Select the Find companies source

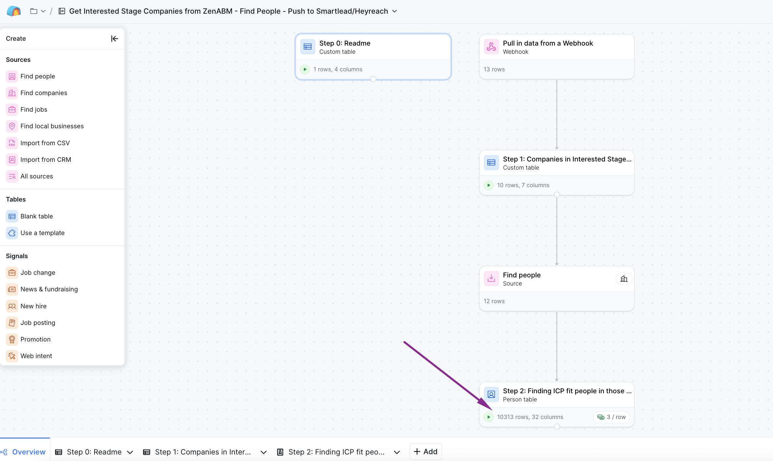[x=44, y=93]
